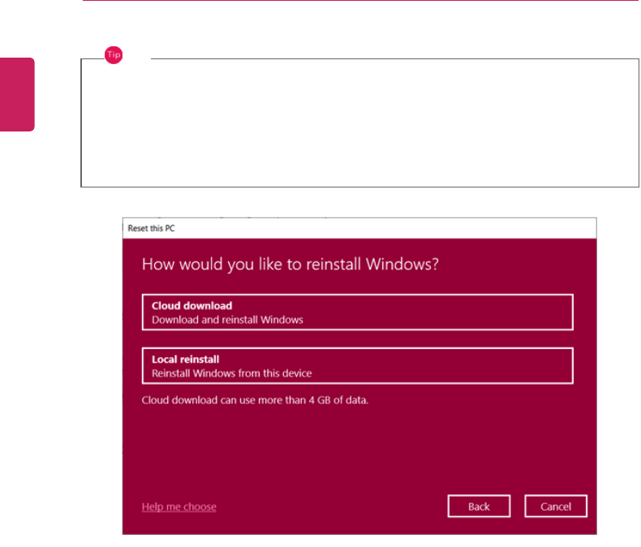Image resolution: width=641 pixels, height=547 pixels.
Task: Open the Help me choose link
Action: pyautogui.click(x=179, y=506)
